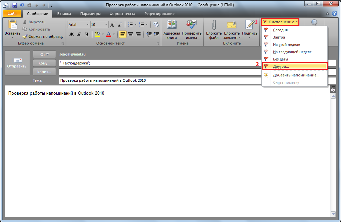Choose На следующей неделе flag option
This screenshot has height=222, width=341.
pyautogui.click(x=294, y=52)
